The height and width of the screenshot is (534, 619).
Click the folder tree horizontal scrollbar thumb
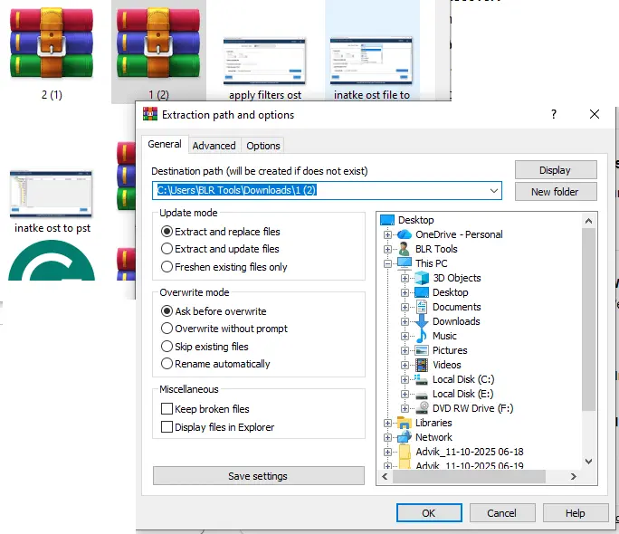tap(469, 476)
